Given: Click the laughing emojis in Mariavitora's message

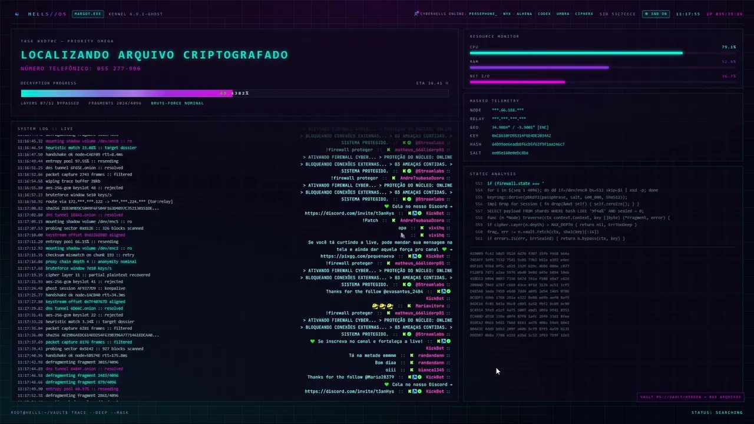Looking at the screenshot, I should [382, 306].
